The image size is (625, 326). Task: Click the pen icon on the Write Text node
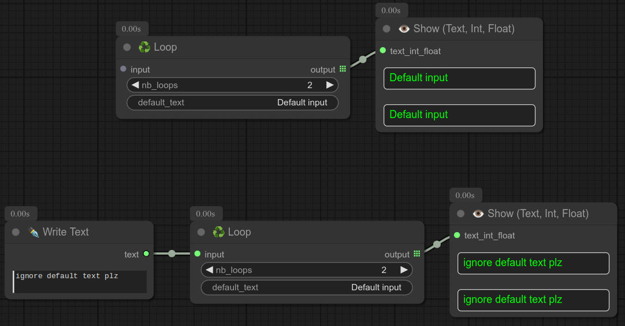(x=34, y=232)
